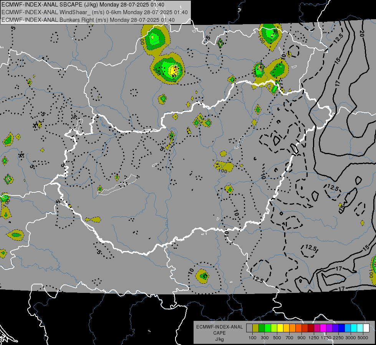This screenshot has width=376, height=345.
Task: Click the gray swatch in the CAPE legend
Action: tap(249, 328)
